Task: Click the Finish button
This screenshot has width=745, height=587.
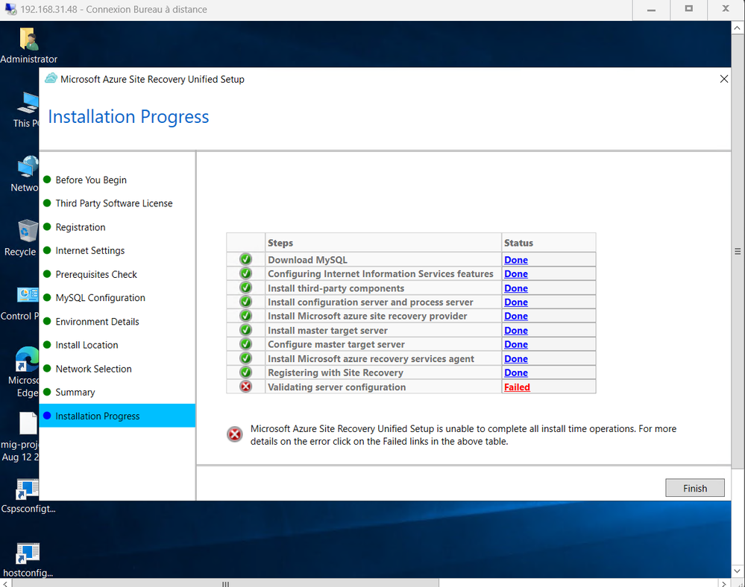Action: click(x=694, y=488)
